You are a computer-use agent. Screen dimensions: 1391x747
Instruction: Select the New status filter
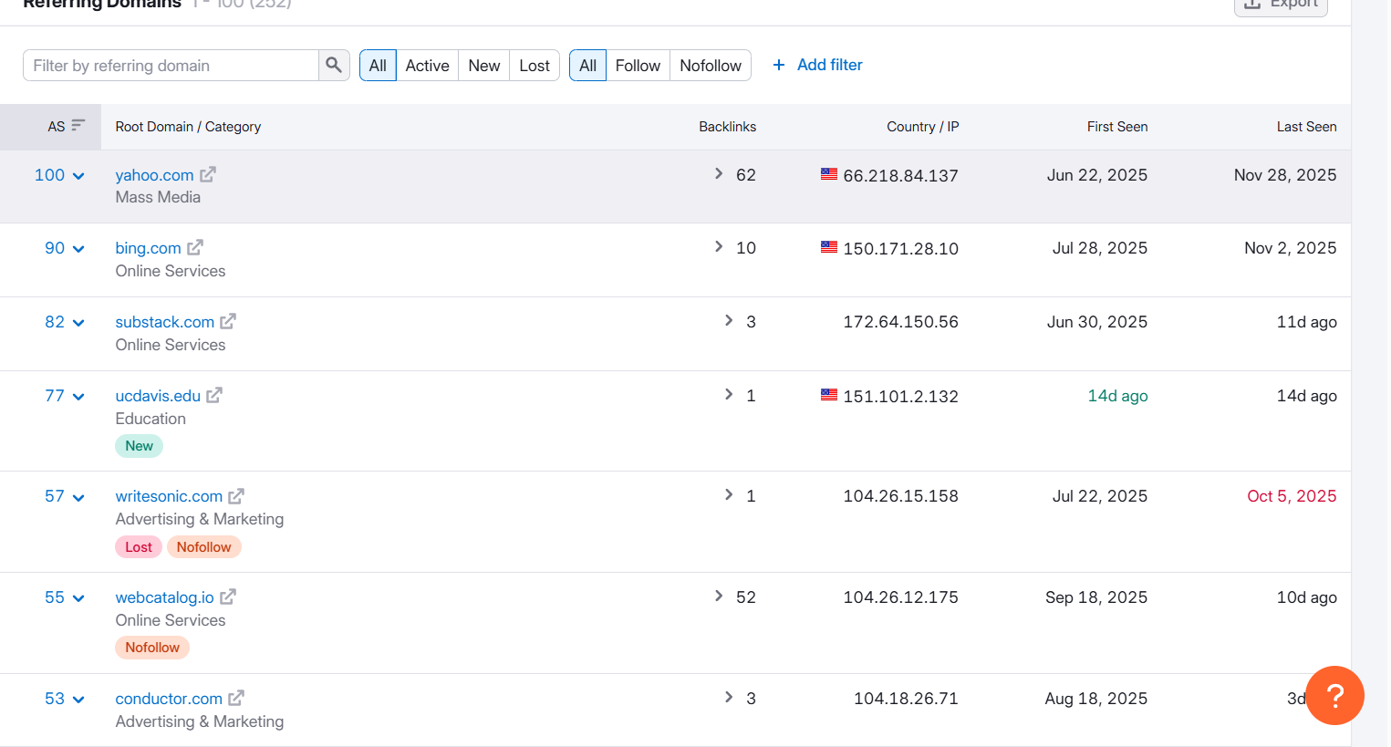[484, 65]
